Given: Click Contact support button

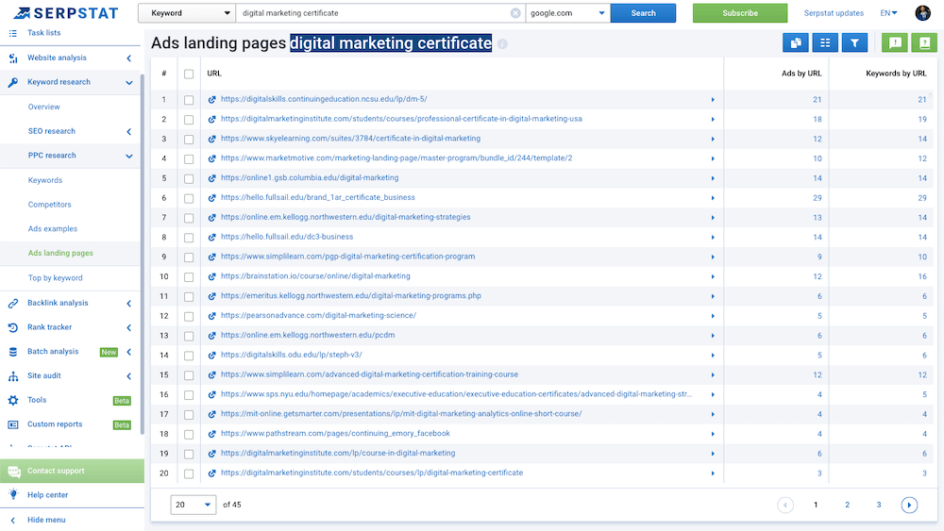Looking at the screenshot, I should [73, 471].
